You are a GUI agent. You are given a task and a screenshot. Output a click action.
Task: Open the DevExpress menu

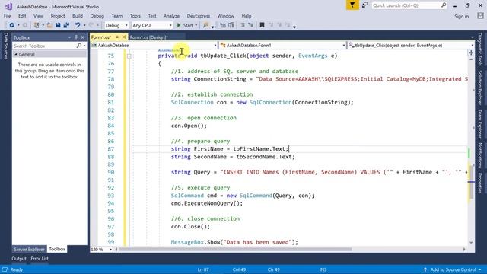[199, 16]
